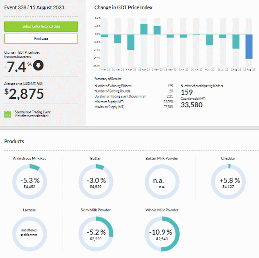The height and width of the screenshot is (258, 259).
Task: Click the 4 Jul '23 bar
Action: pyautogui.click(x=210, y=40)
